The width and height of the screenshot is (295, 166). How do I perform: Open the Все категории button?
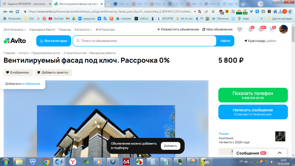coord(54,41)
